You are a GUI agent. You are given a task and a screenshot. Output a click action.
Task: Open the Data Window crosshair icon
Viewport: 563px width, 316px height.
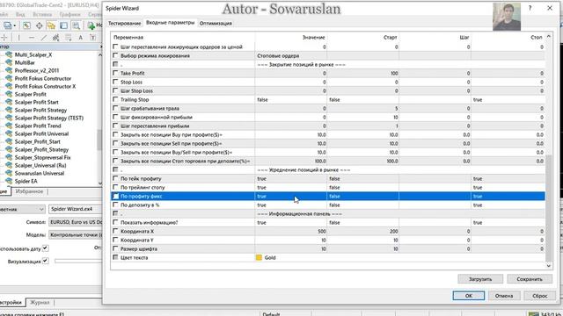click(39, 25)
